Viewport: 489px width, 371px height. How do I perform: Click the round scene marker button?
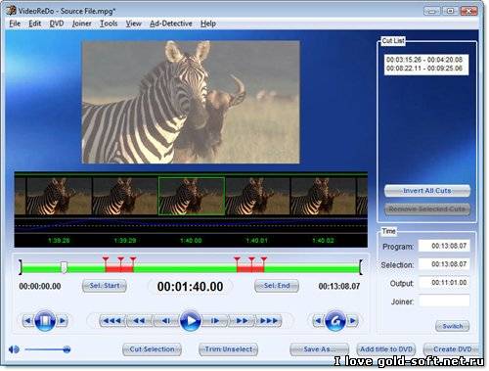click(45, 321)
